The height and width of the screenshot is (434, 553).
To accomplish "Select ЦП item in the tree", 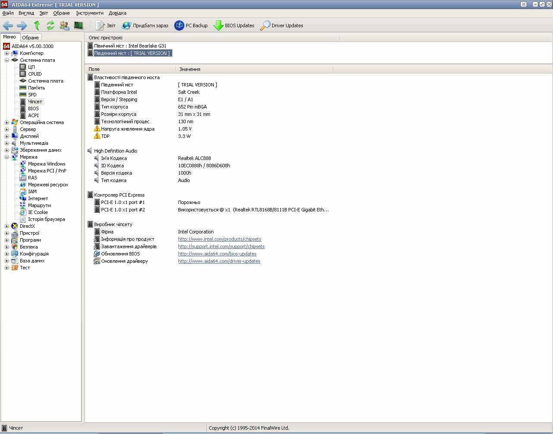I will 32,67.
